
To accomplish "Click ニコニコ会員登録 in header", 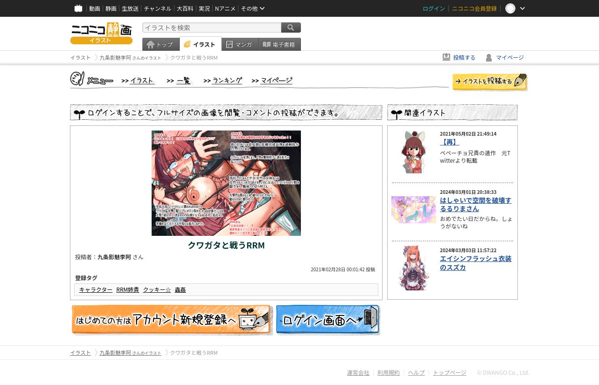I will [x=474, y=8].
